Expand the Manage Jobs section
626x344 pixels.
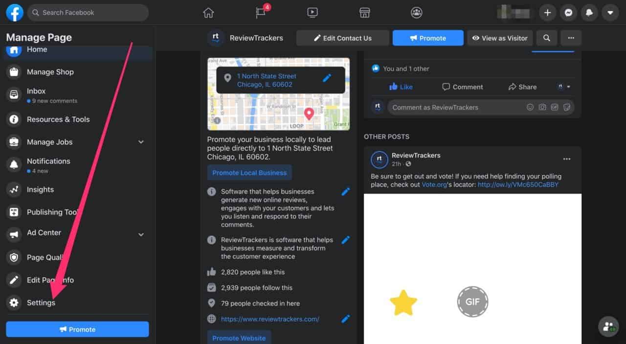pyautogui.click(x=141, y=142)
